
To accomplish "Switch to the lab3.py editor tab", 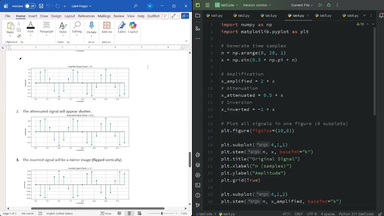I will [x=268, y=15].
